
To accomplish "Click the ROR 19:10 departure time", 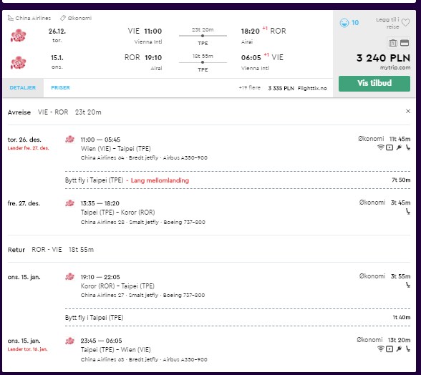I will [x=143, y=58].
